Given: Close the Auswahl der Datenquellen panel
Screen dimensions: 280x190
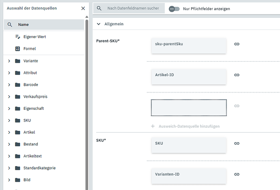Looking at the screenshot, I should pos(83,8).
